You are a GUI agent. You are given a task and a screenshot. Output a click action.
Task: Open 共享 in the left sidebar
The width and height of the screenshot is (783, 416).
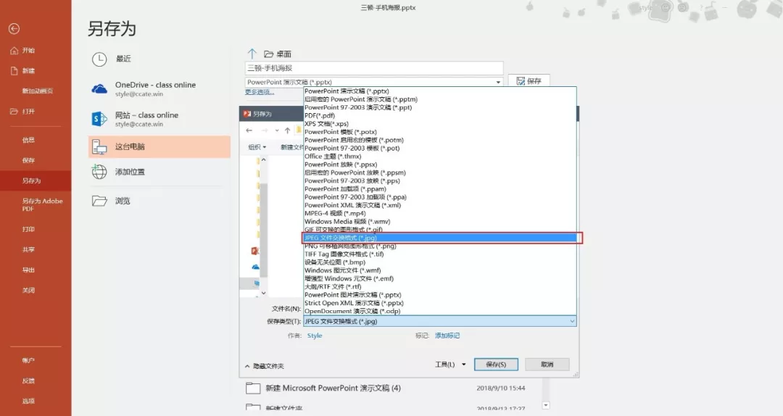(x=28, y=250)
